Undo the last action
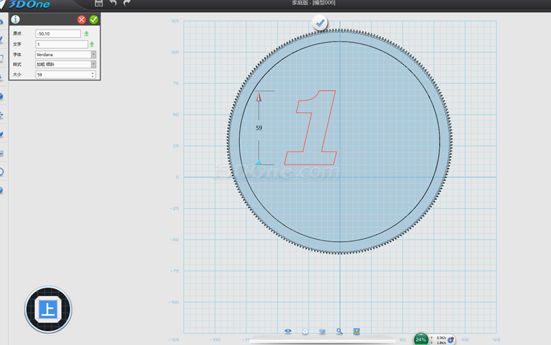This screenshot has height=345, width=551. point(114,4)
